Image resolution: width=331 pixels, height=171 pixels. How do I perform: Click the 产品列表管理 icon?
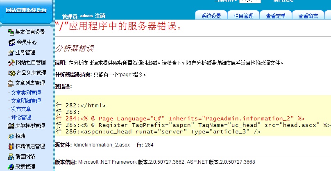coord(11,73)
